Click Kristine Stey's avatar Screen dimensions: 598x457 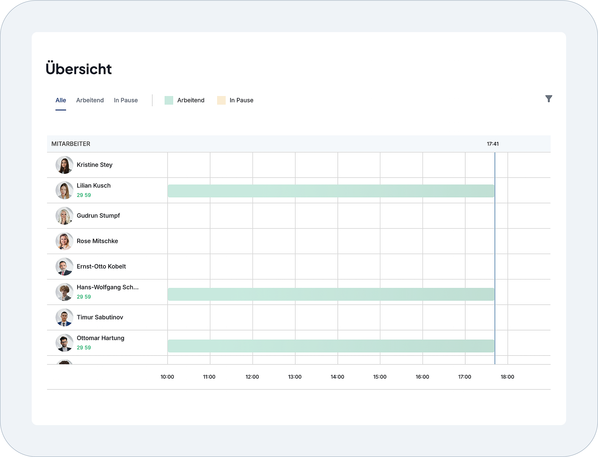click(x=64, y=165)
